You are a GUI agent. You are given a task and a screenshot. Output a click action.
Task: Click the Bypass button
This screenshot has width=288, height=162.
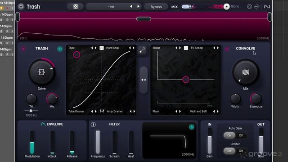coord(156,7)
